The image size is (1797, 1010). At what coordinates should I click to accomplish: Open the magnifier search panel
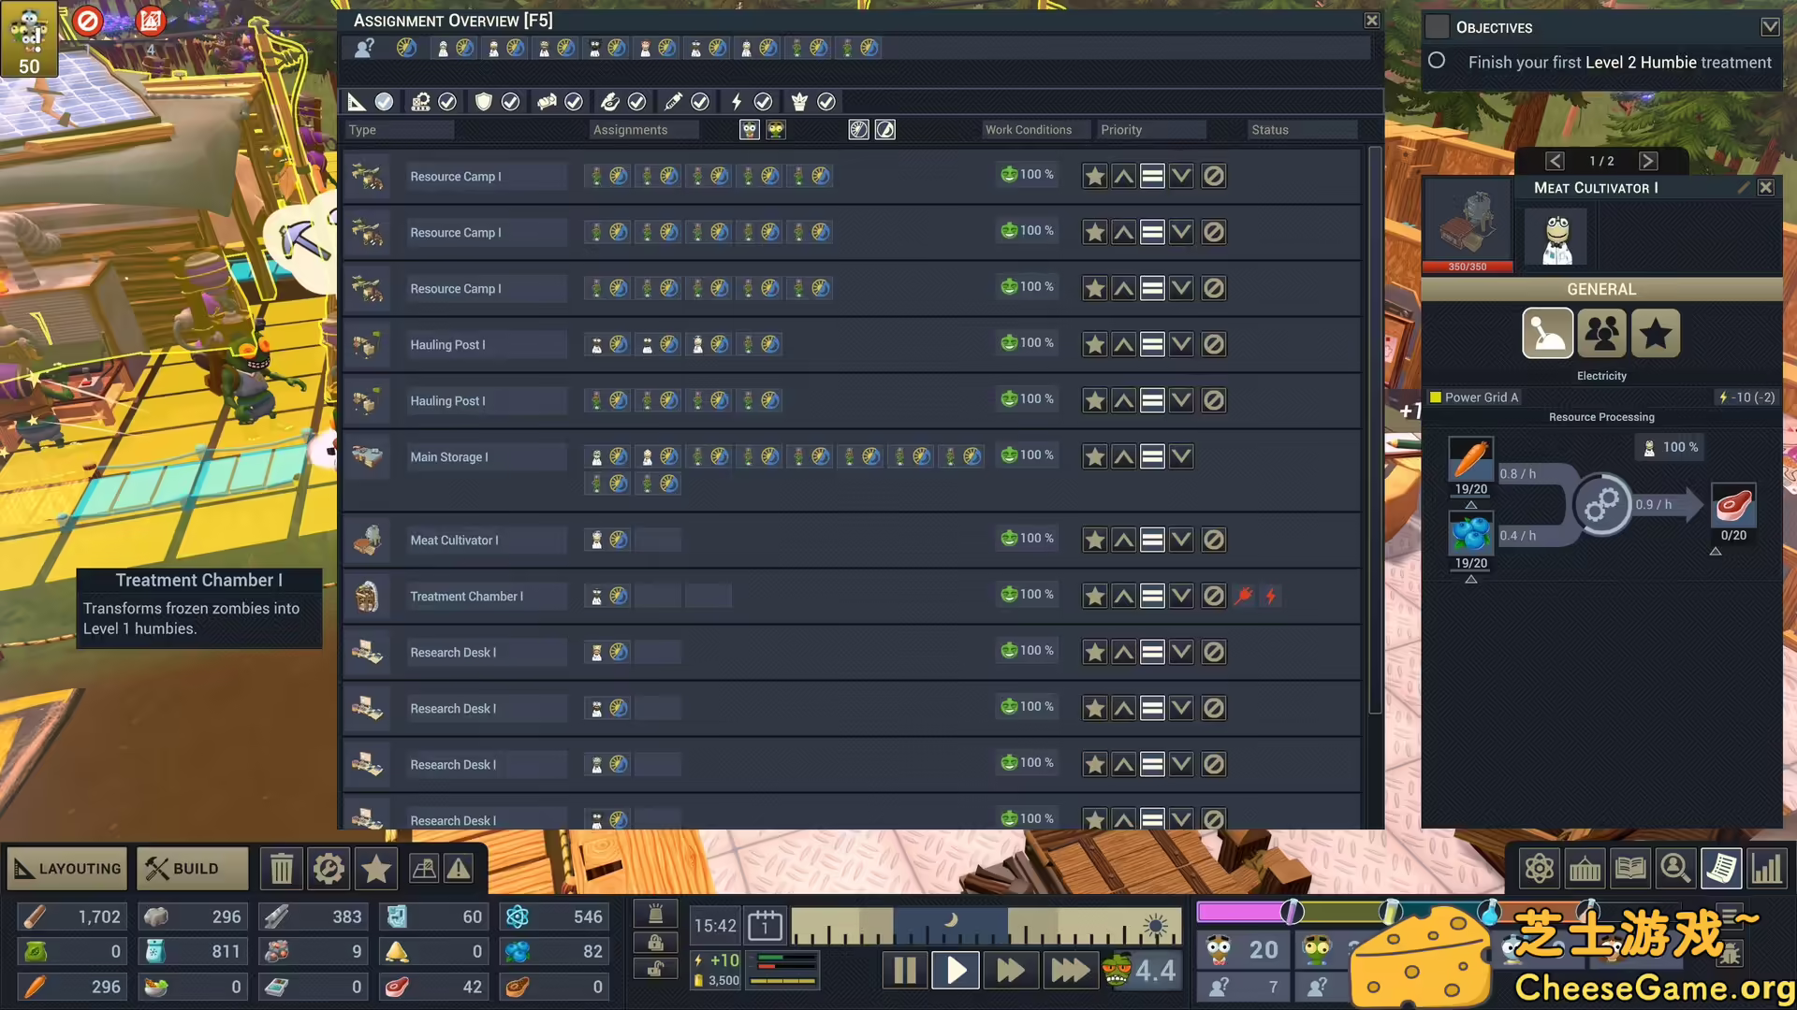coord(1675,869)
